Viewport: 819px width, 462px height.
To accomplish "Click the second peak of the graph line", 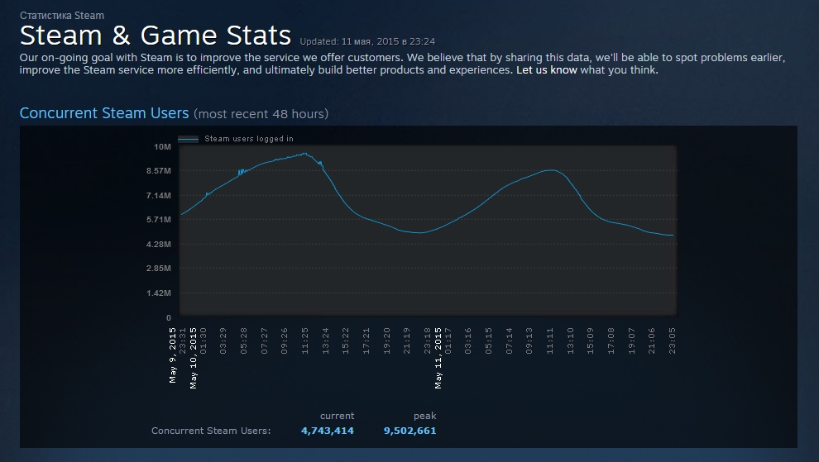I will pyautogui.click(x=552, y=170).
